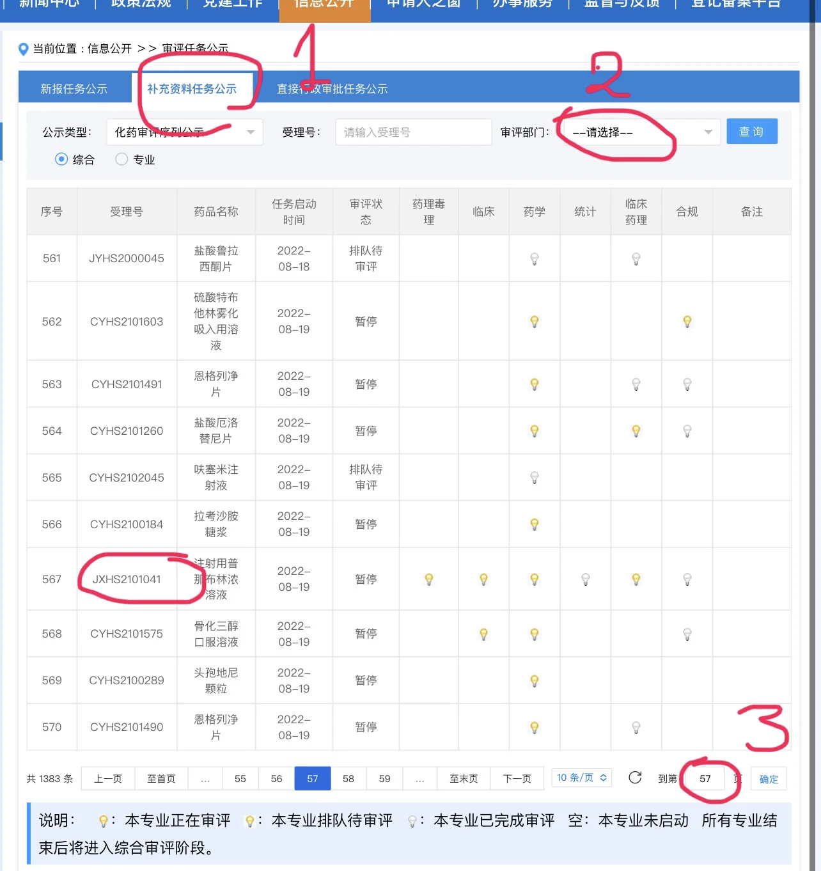Open the 审评部门 请选择 dropdown
The width and height of the screenshot is (821, 871).
643,132
